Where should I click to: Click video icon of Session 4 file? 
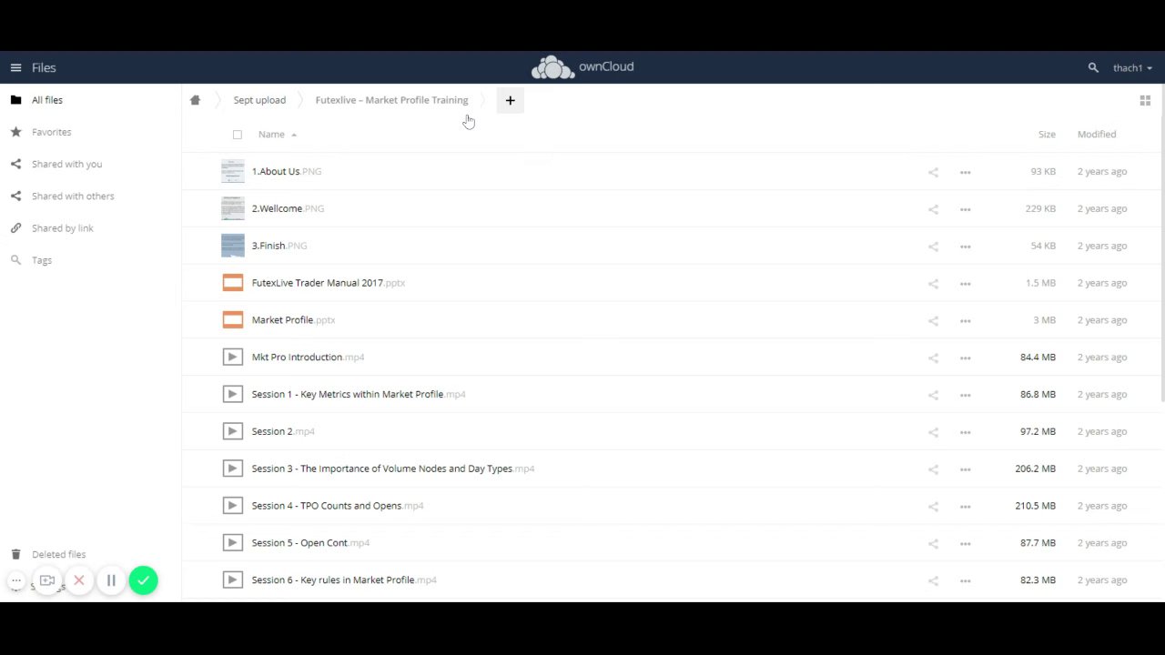pos(233,506)
